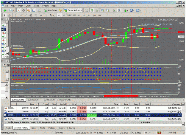
Task: Toggle the Market Watch window icon
Action: click(18, 10)
